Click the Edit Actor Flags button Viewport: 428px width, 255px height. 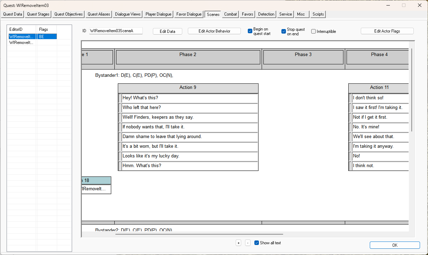[387, 31]
